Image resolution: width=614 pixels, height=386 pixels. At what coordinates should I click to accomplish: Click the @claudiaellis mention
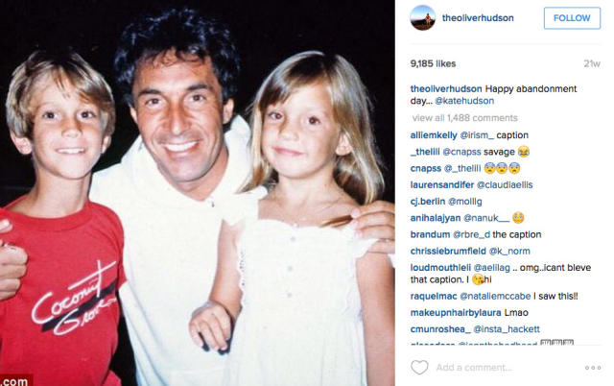tap(505, 185)
